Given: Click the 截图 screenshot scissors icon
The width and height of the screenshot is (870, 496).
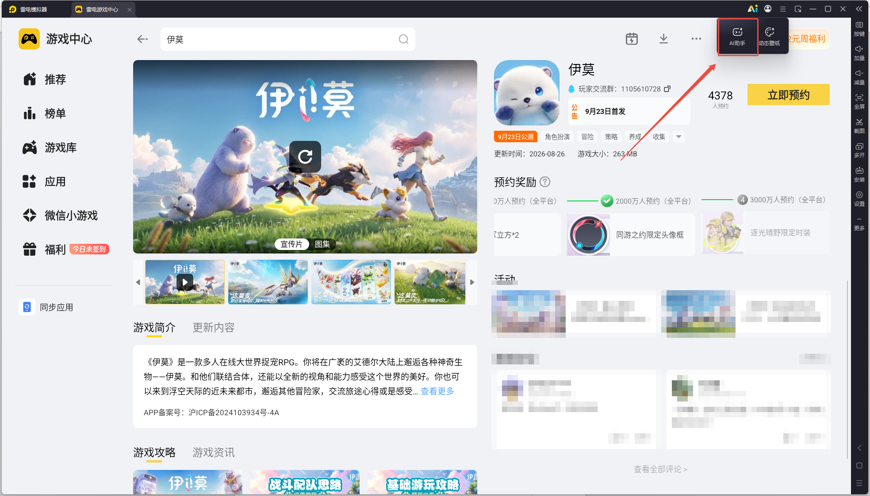Looking at the screenshot, I should pyautogui.click(x=859, y=125).
